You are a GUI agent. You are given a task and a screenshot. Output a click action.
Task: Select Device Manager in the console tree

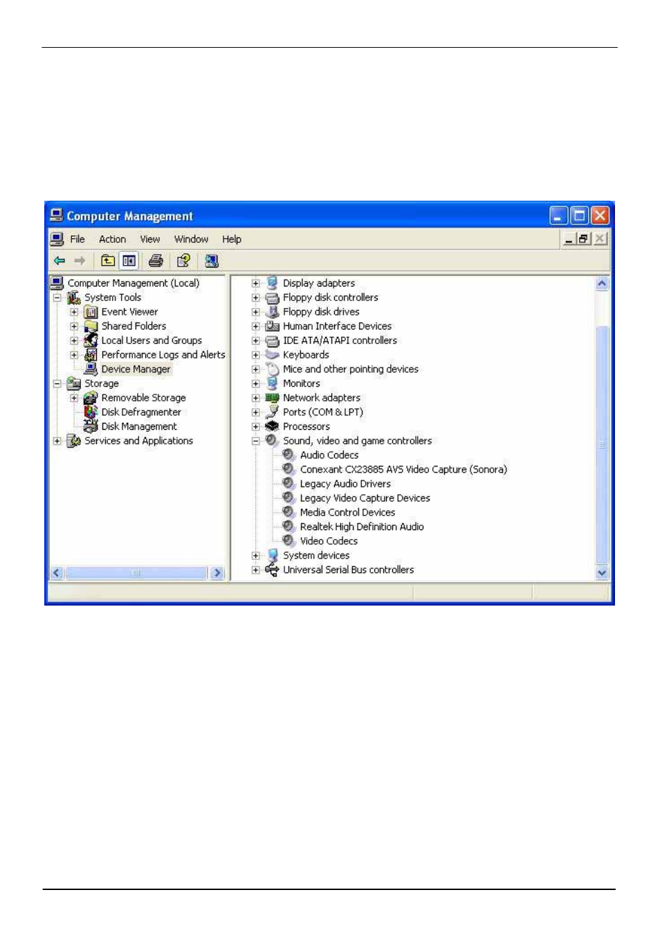(x=136, y=369)
